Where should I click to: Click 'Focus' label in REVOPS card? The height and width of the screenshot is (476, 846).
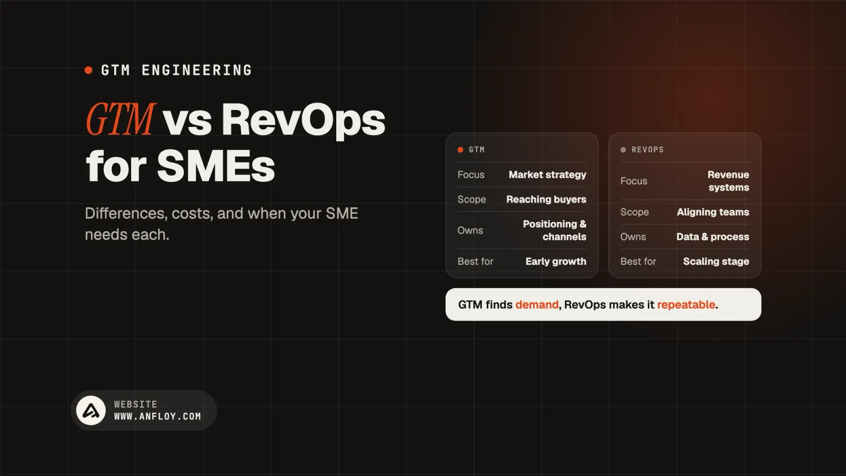click(634, 181)
